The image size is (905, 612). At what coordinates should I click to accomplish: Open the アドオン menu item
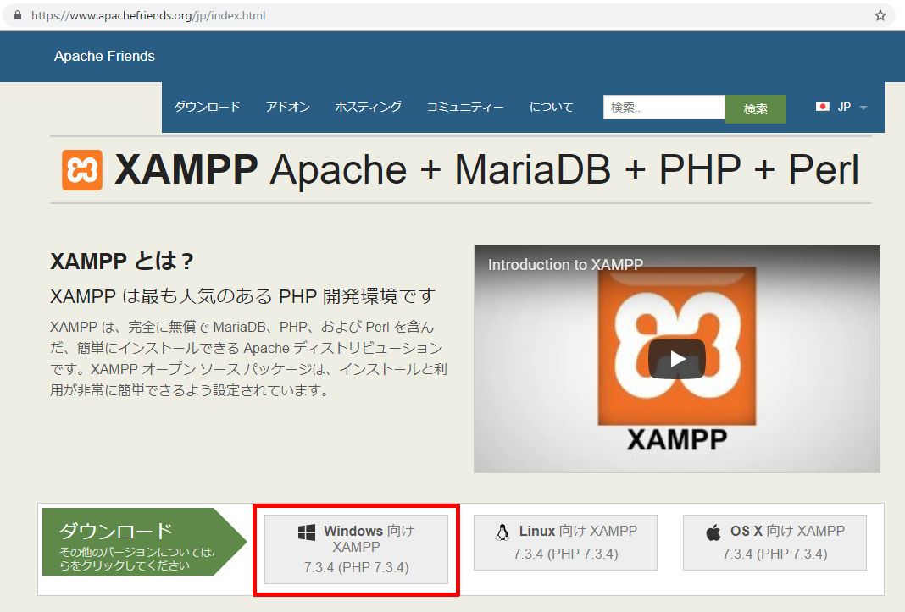coord(287,107)
